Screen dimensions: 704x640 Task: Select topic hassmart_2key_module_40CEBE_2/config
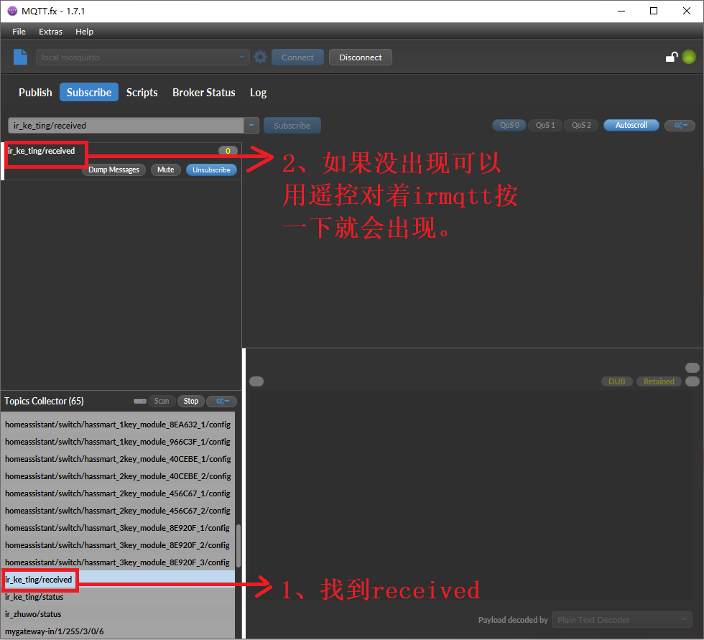point(118,476)
